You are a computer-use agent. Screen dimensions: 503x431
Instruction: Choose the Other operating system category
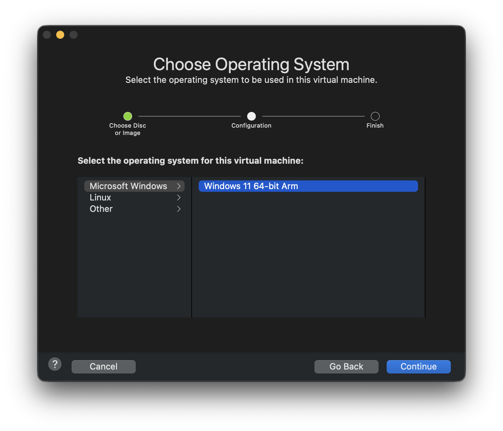pos(101,209)
